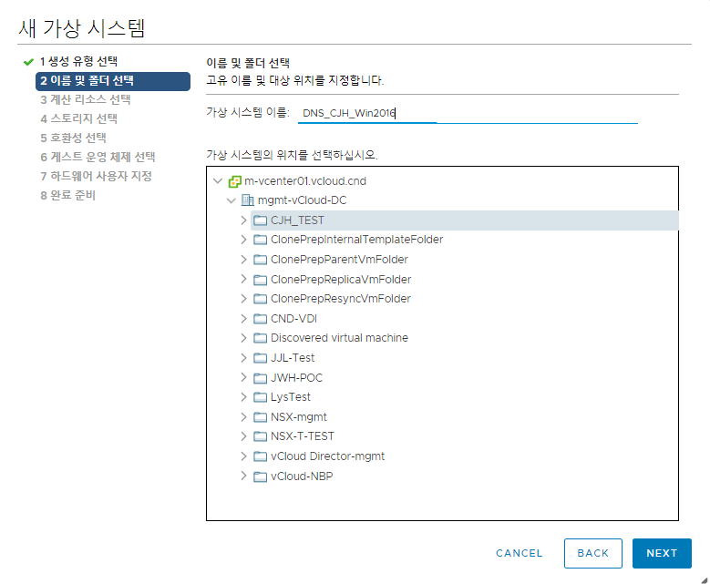Select mgmt-vCloud-DC datacenter row
This screenshot has height=584, width=710.
[302, 200]
